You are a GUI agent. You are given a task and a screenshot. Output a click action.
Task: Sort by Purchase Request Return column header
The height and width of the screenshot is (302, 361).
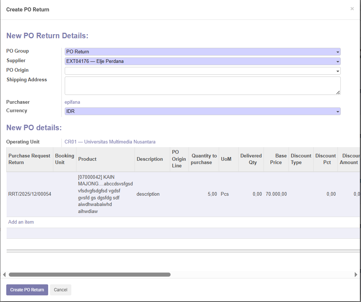pyautogui.click(x=29, y=159)
